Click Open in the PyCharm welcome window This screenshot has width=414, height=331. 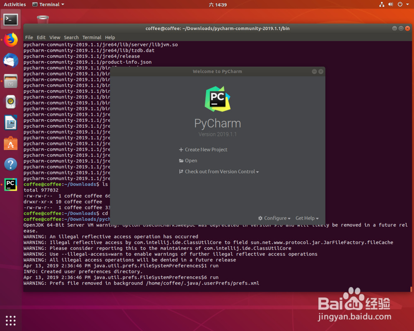[x=188, y=161]
